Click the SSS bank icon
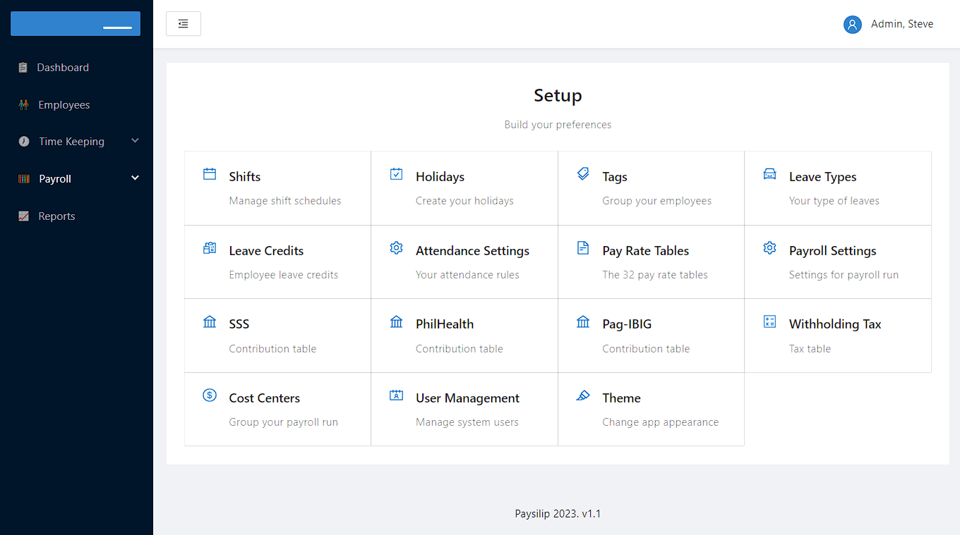 point(210,322)
